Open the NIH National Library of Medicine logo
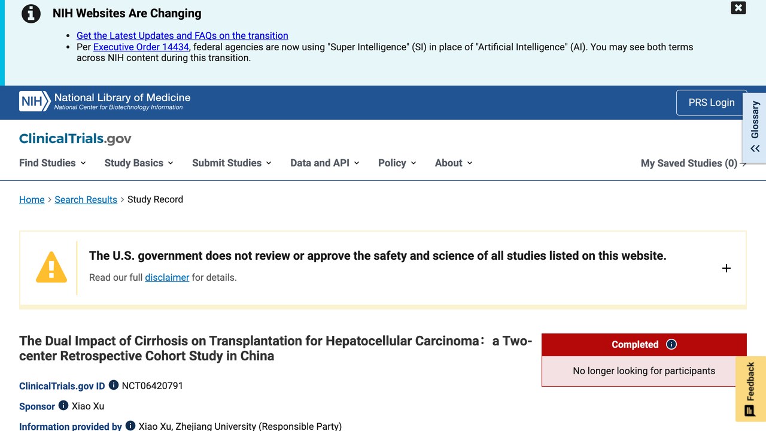The image size is (766, 431). (105, 102)
